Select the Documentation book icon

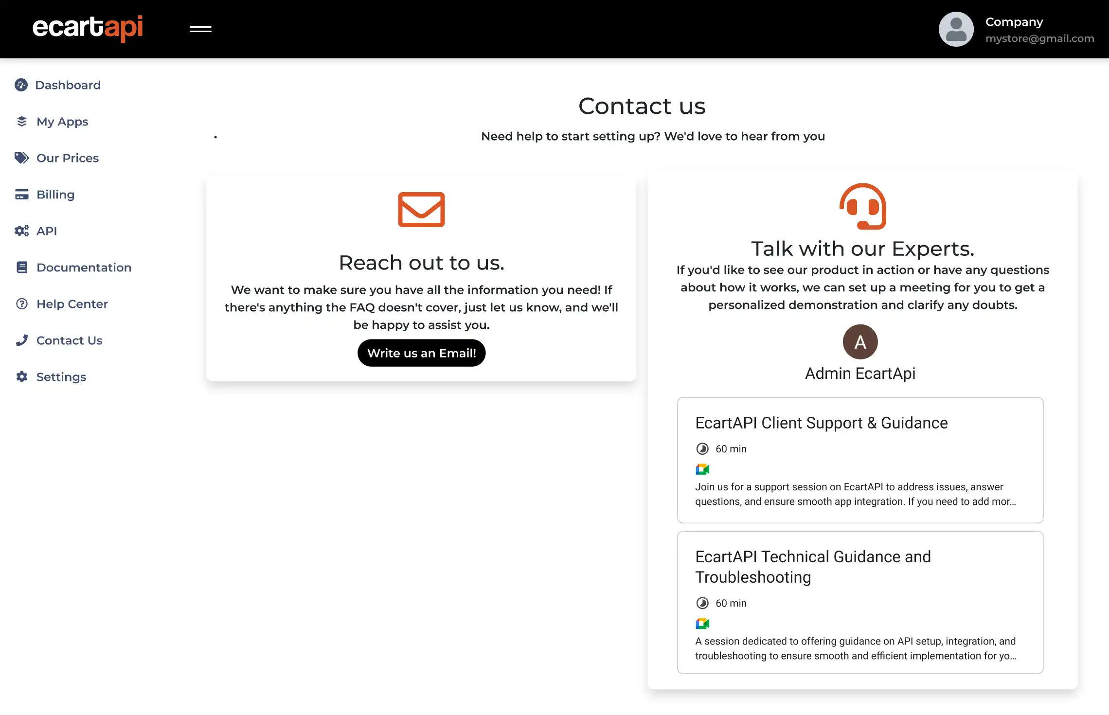pos(21,267)
